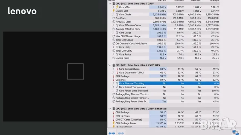Select the On-Demand Clock Modulation sensor name
The width and height of the screenshot is (241, 135).
point(131,43)
